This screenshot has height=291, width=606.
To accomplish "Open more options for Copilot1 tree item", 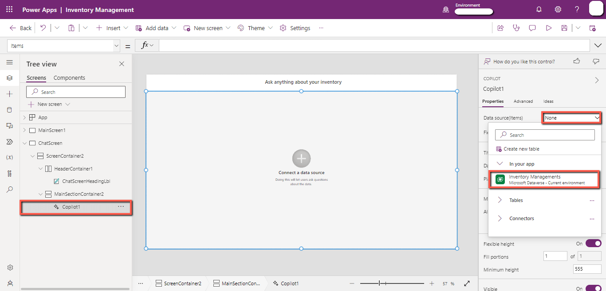I will [x=121, y=207].
